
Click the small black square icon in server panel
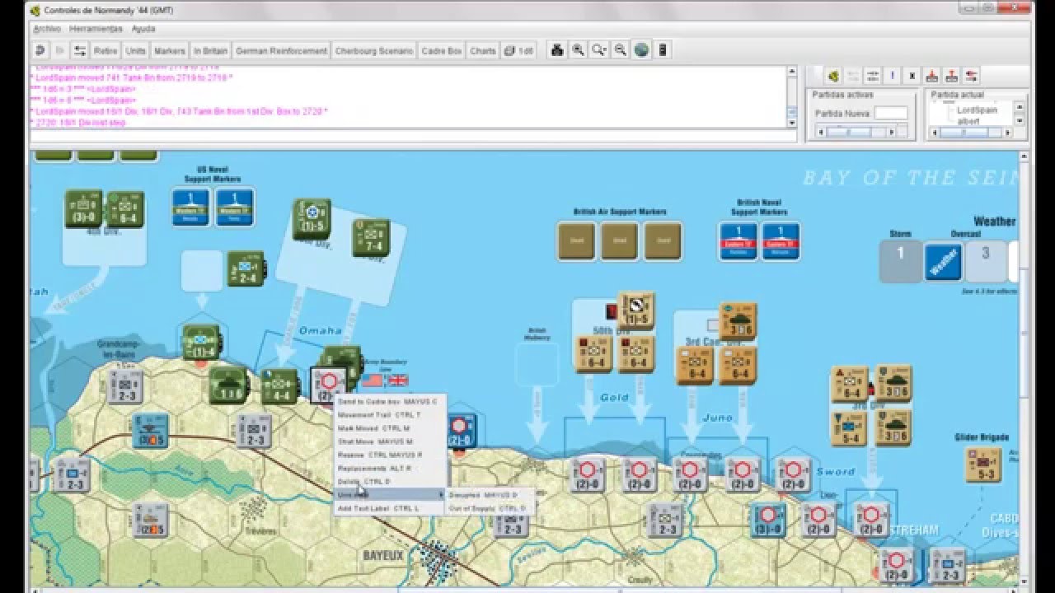point(912,76)
